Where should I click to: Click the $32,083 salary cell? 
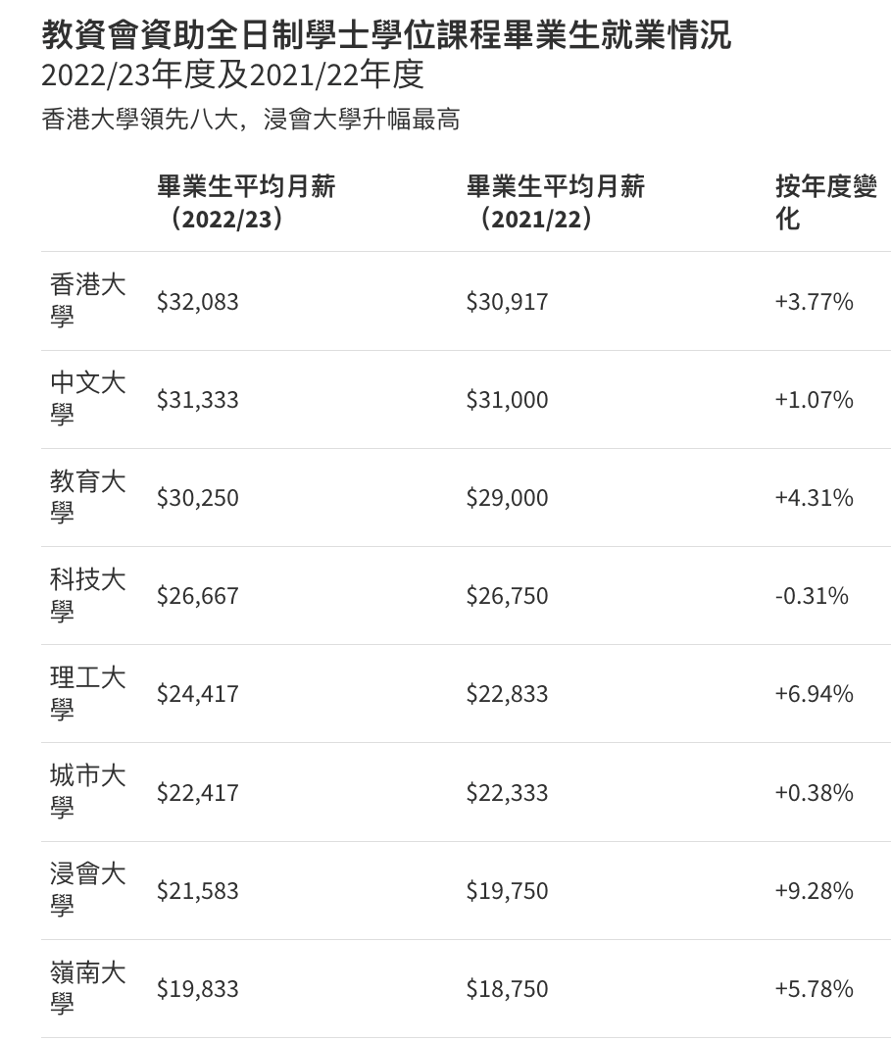tap(197, 302)
